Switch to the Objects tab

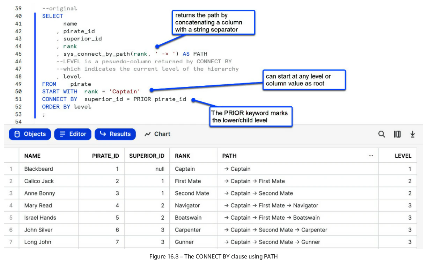(30, 134)
